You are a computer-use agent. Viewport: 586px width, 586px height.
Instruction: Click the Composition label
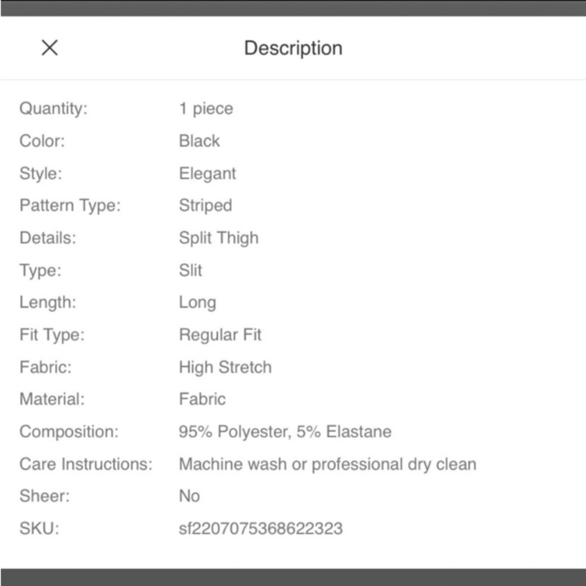coord(69,432)
